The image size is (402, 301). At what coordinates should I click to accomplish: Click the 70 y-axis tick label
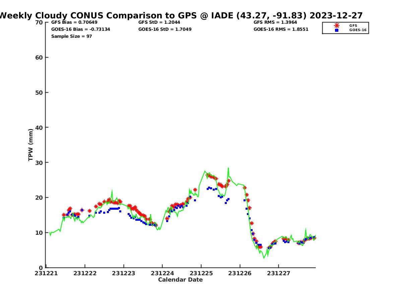tap(39, 22)
